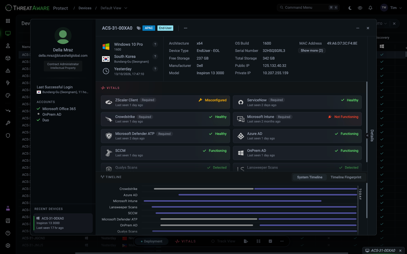Click the APAC tag badge
The width and height of the screenshot is (407, 254).
(x=149, y=28)
